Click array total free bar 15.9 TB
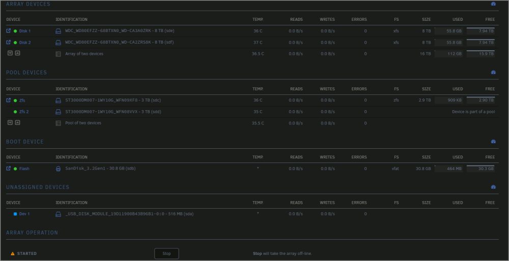This screenshot has width=509, height=261. tap(481, 54)
